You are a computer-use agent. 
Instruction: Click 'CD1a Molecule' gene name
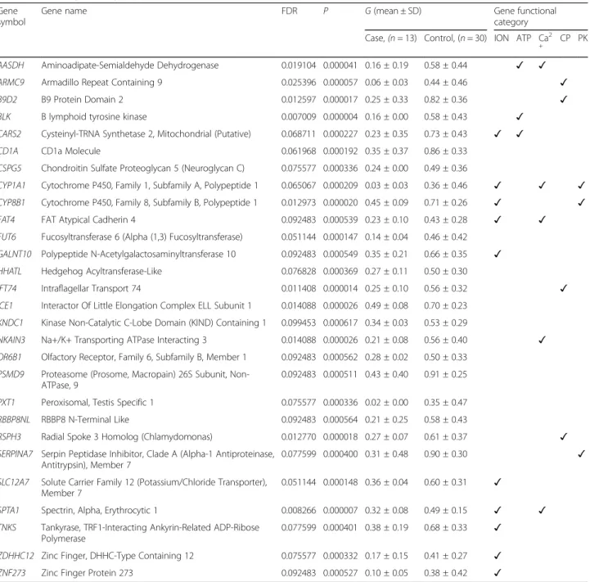[x=70, y=151]
